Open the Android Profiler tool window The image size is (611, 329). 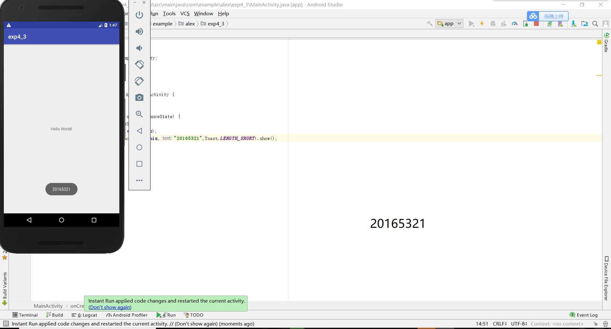[127, 315]
